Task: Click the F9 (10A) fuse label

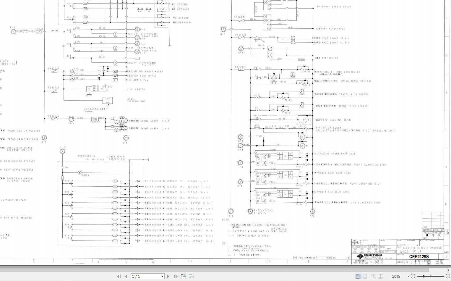Action: [53, 116]
